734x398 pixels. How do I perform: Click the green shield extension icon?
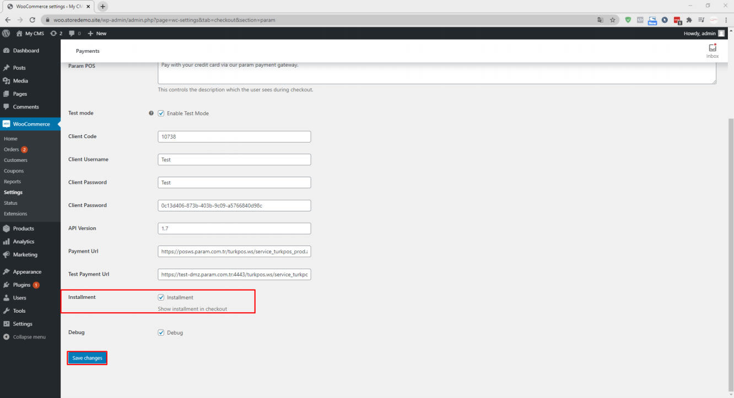coord(628,20)
